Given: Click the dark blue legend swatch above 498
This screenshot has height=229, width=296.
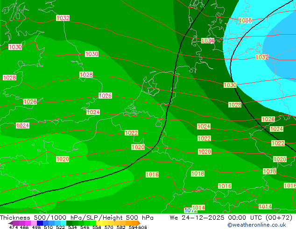Looking at the screenshot, I should [40, 223].
